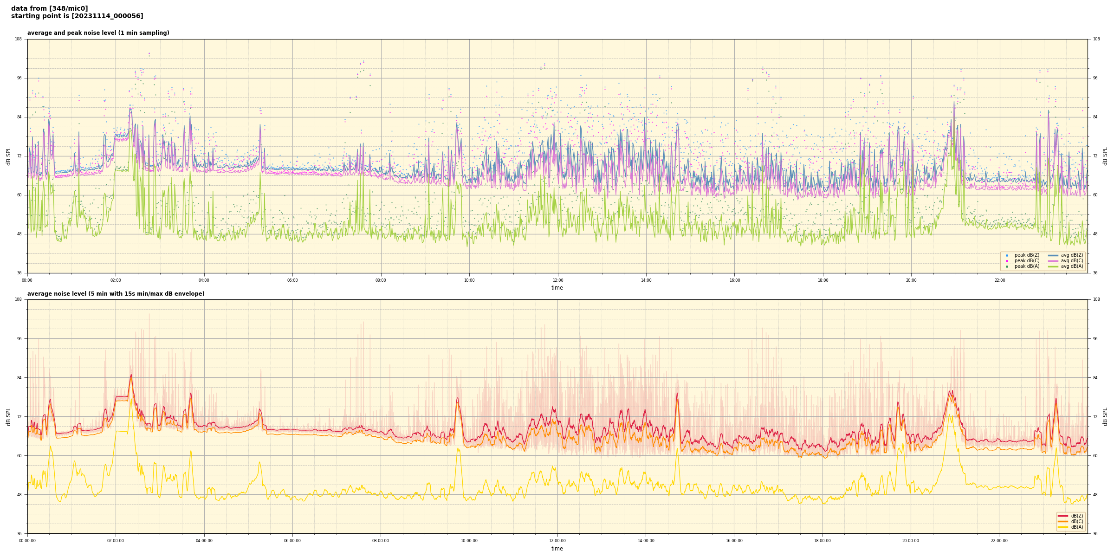Click the 12:00 tick on upper time axis
The height and width of the screenshot is (557, 1114).
pos(557,280)
